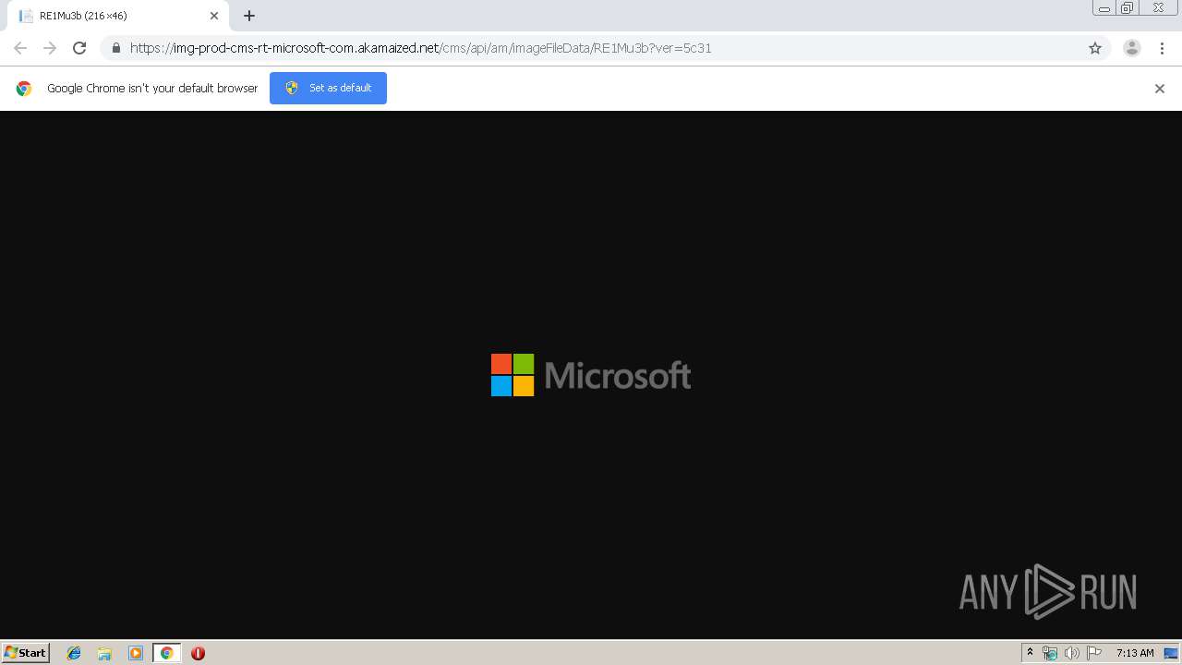
Task: Show hidden system tray icons
Action: coord(1030,653)
